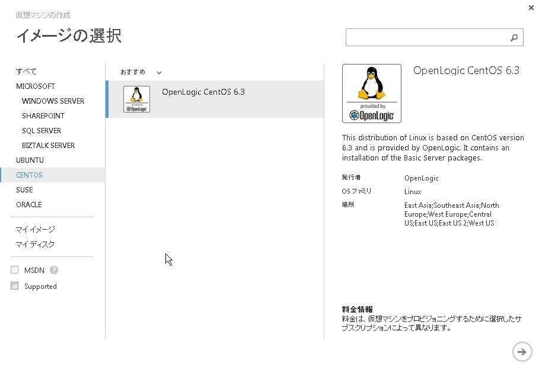
Task: Enable the MSDN checkbox
Action: coord(14,270)
